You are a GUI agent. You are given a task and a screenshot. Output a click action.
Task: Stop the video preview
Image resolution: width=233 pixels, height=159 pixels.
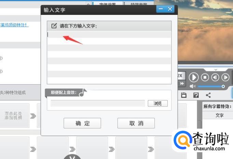(x=205, y=77)
